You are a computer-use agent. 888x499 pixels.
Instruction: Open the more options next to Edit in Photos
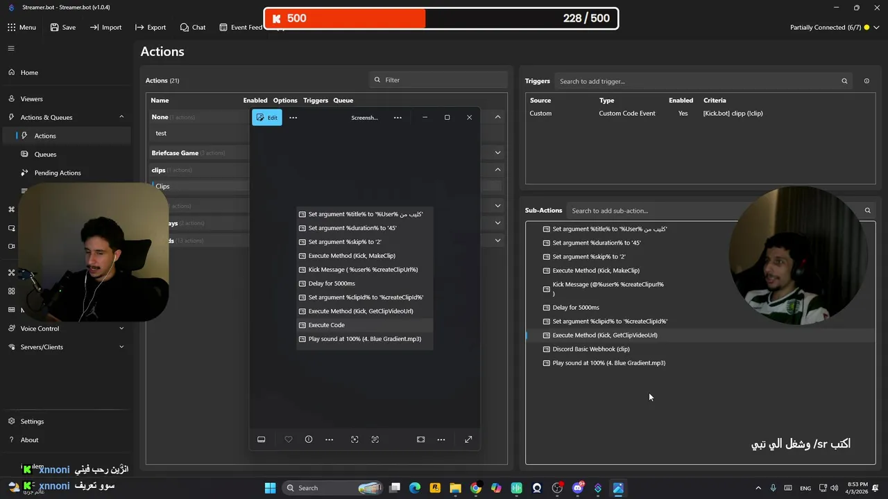coord(293,118)
